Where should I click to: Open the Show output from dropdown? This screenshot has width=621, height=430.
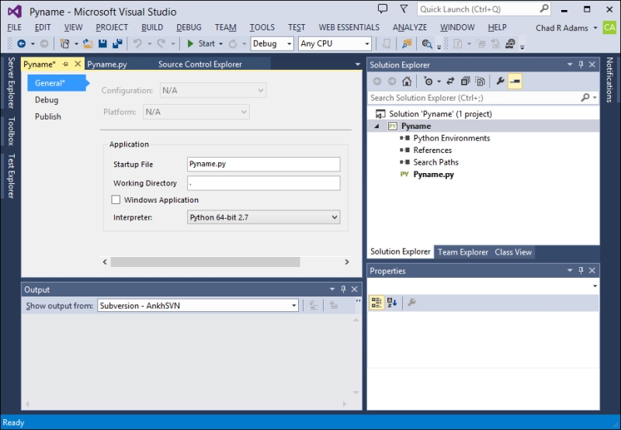click(x=198, y=306)
